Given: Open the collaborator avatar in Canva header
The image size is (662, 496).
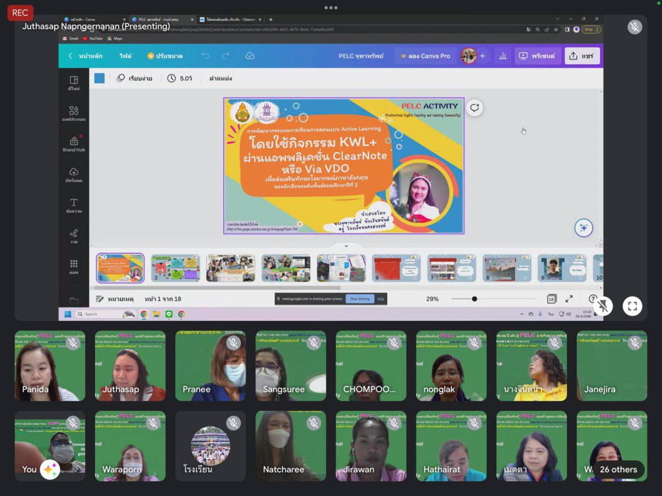Looking at the screenshot, I should [469, 56].
